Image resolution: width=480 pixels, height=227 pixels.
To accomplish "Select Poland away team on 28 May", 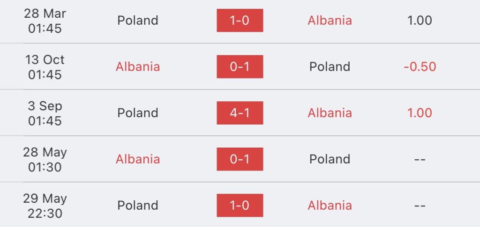I will [330, 159].
